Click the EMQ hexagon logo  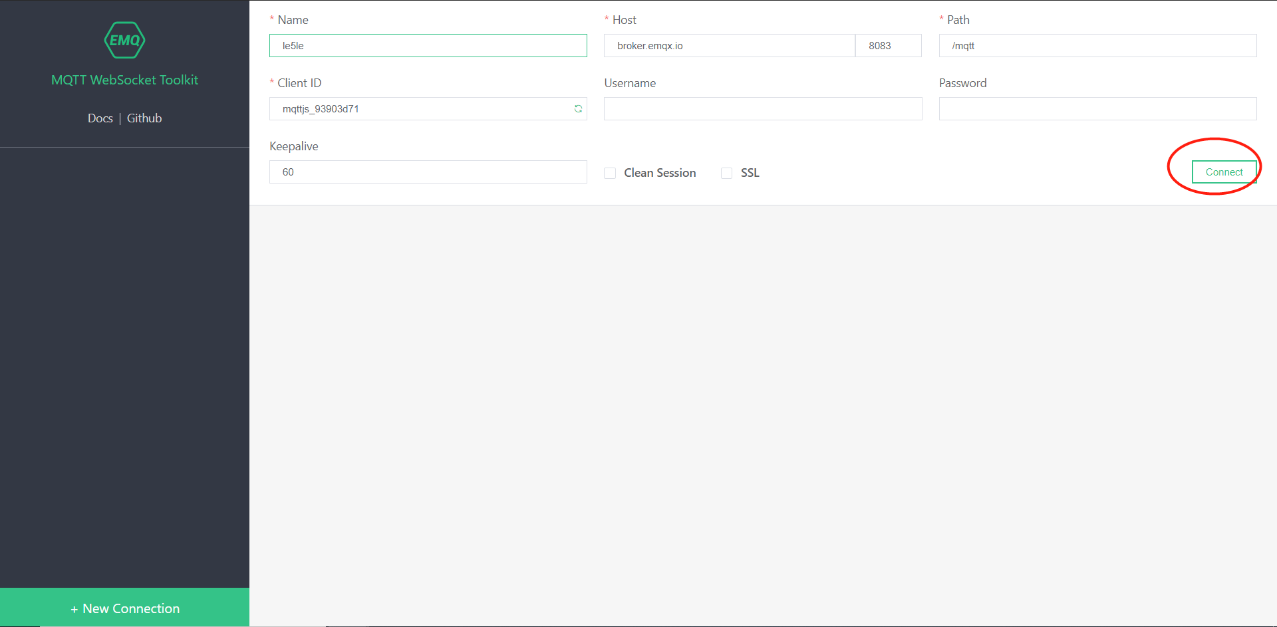(124, 40)
